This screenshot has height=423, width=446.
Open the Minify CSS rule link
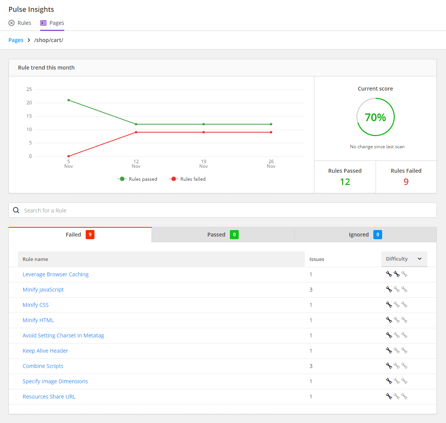click(x=36, y=305)
